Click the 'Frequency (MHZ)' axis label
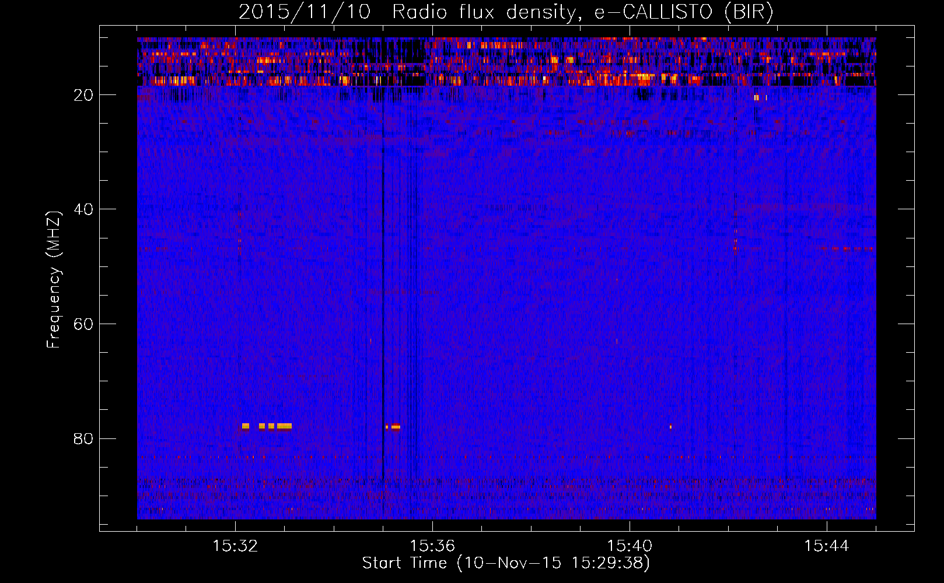This screenshot has width=944, height=583. pos(54,280)
